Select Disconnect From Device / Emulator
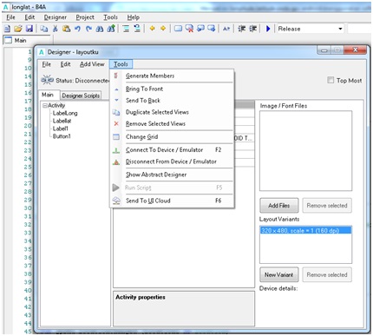 coord(171,161)
